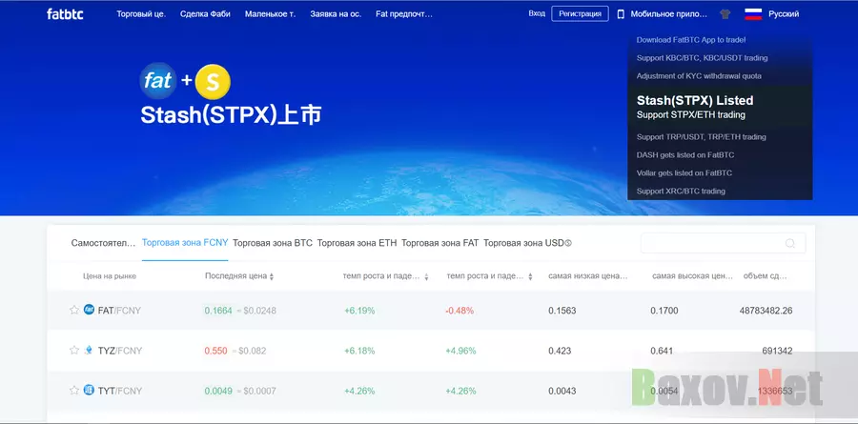Click last price 0.550 for TYZ

tap(215, 351)
